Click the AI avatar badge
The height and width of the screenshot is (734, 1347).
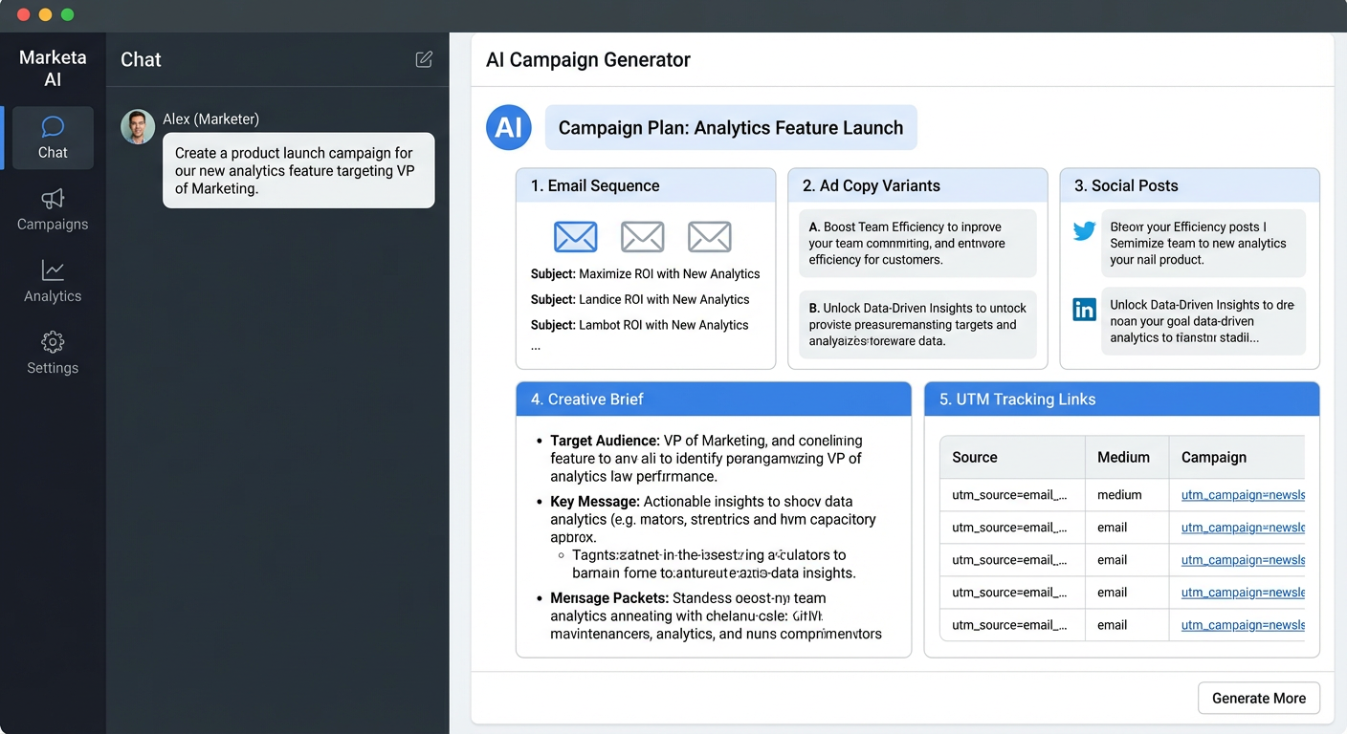(x=508, y=126)
